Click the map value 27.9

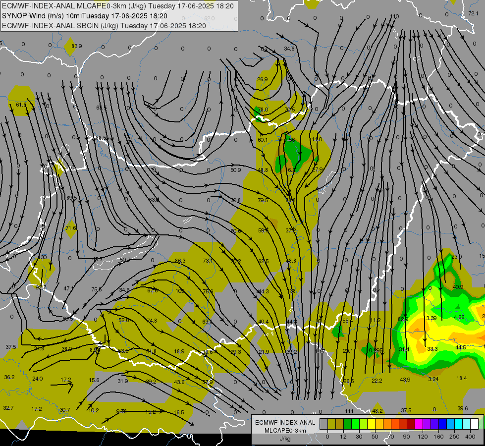[318, 169]
